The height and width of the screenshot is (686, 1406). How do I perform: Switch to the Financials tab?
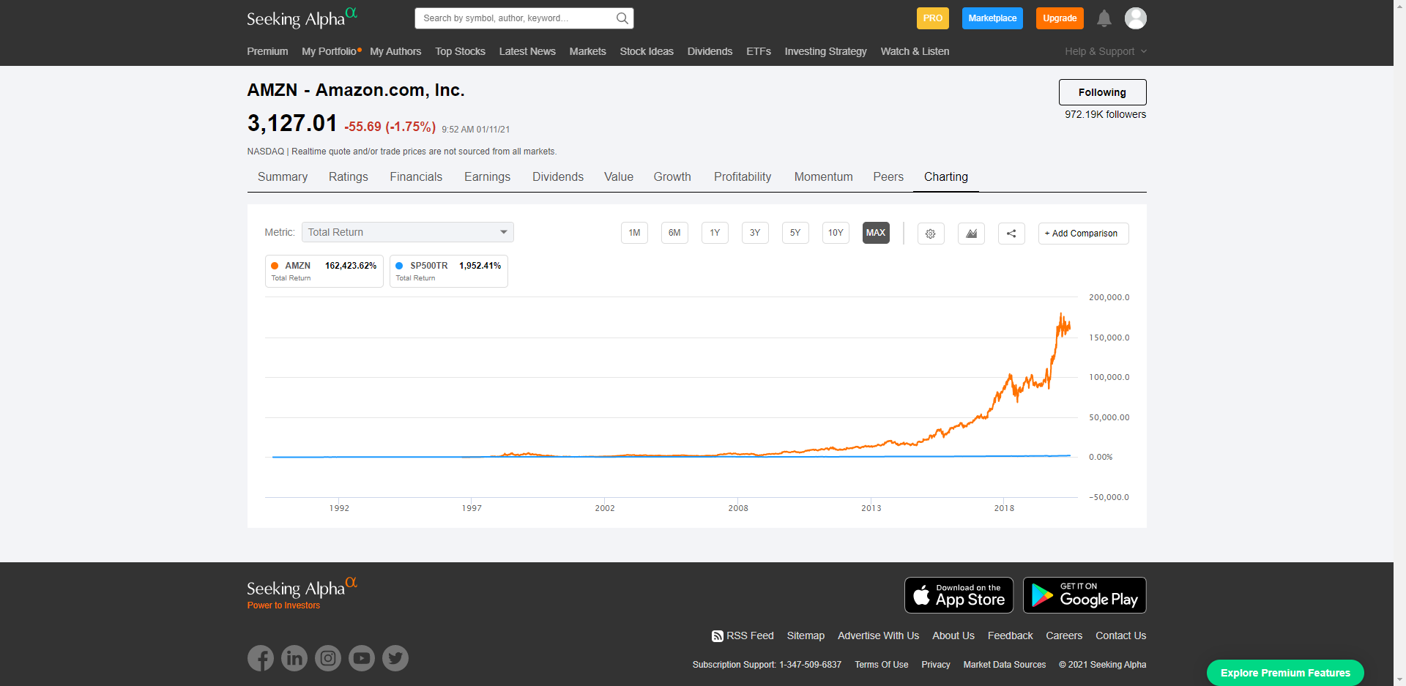416,177
